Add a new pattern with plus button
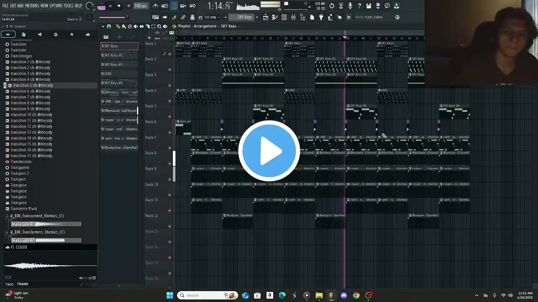The width and height of the screenshot is (538, 302). 257,17
